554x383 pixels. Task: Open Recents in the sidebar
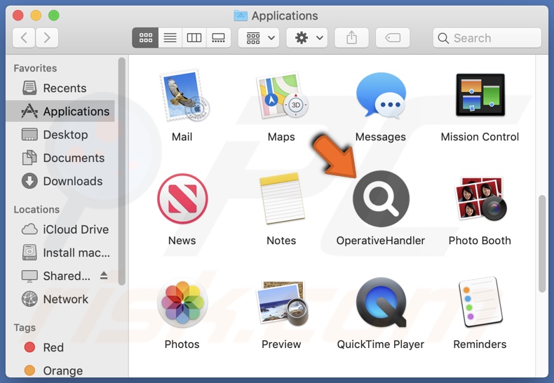60,88
